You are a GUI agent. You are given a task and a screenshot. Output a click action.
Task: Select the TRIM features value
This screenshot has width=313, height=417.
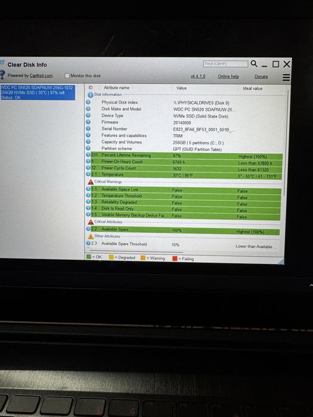(178, 136)
